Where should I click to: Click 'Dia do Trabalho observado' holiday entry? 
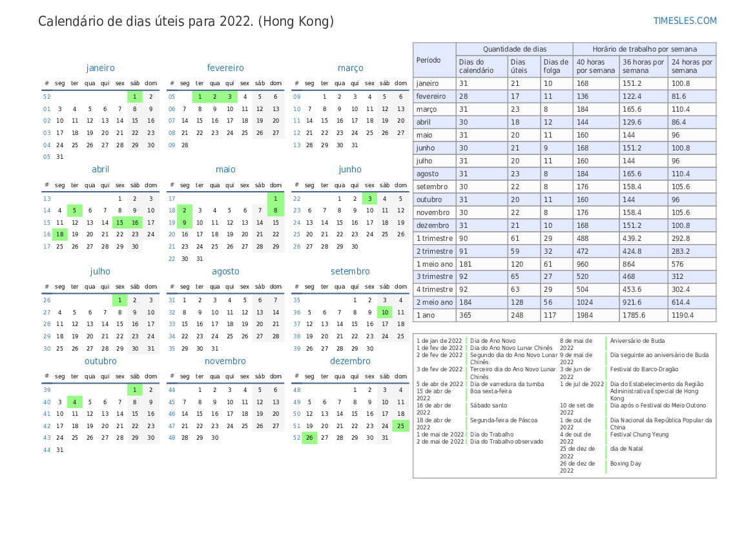pos(506,442)
